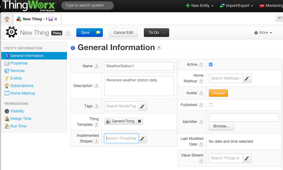The height and width of the screenshot is (170, 283).
Task: Open Run Time permissions
Action: [x=18, y=126]
